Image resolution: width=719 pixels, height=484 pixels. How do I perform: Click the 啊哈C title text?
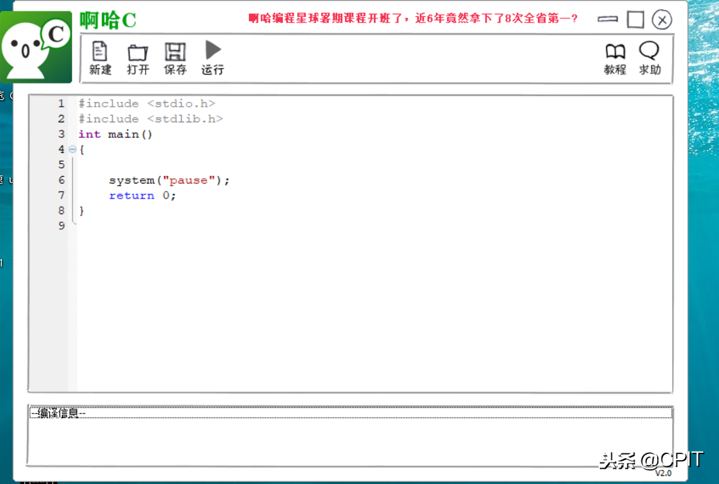coord(108,20)
